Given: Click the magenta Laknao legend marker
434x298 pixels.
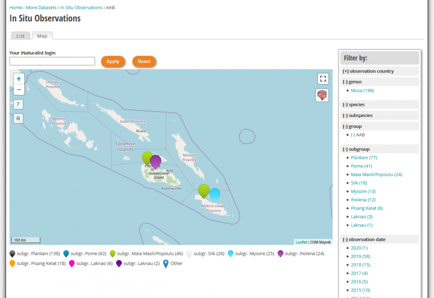Looking at the screenshot, I should [x=72, y=264].
